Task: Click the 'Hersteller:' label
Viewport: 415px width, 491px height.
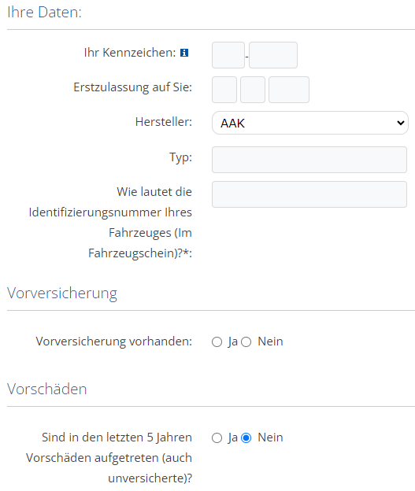Action: pos(164,121)
